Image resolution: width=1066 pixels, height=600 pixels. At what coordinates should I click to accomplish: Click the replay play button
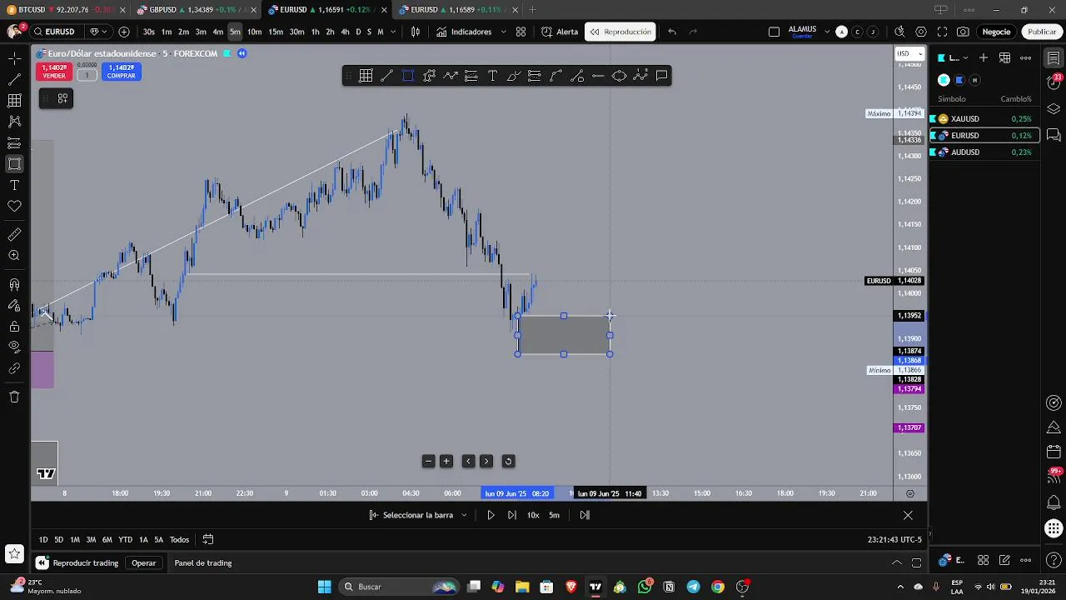click(x=491, y=515)
